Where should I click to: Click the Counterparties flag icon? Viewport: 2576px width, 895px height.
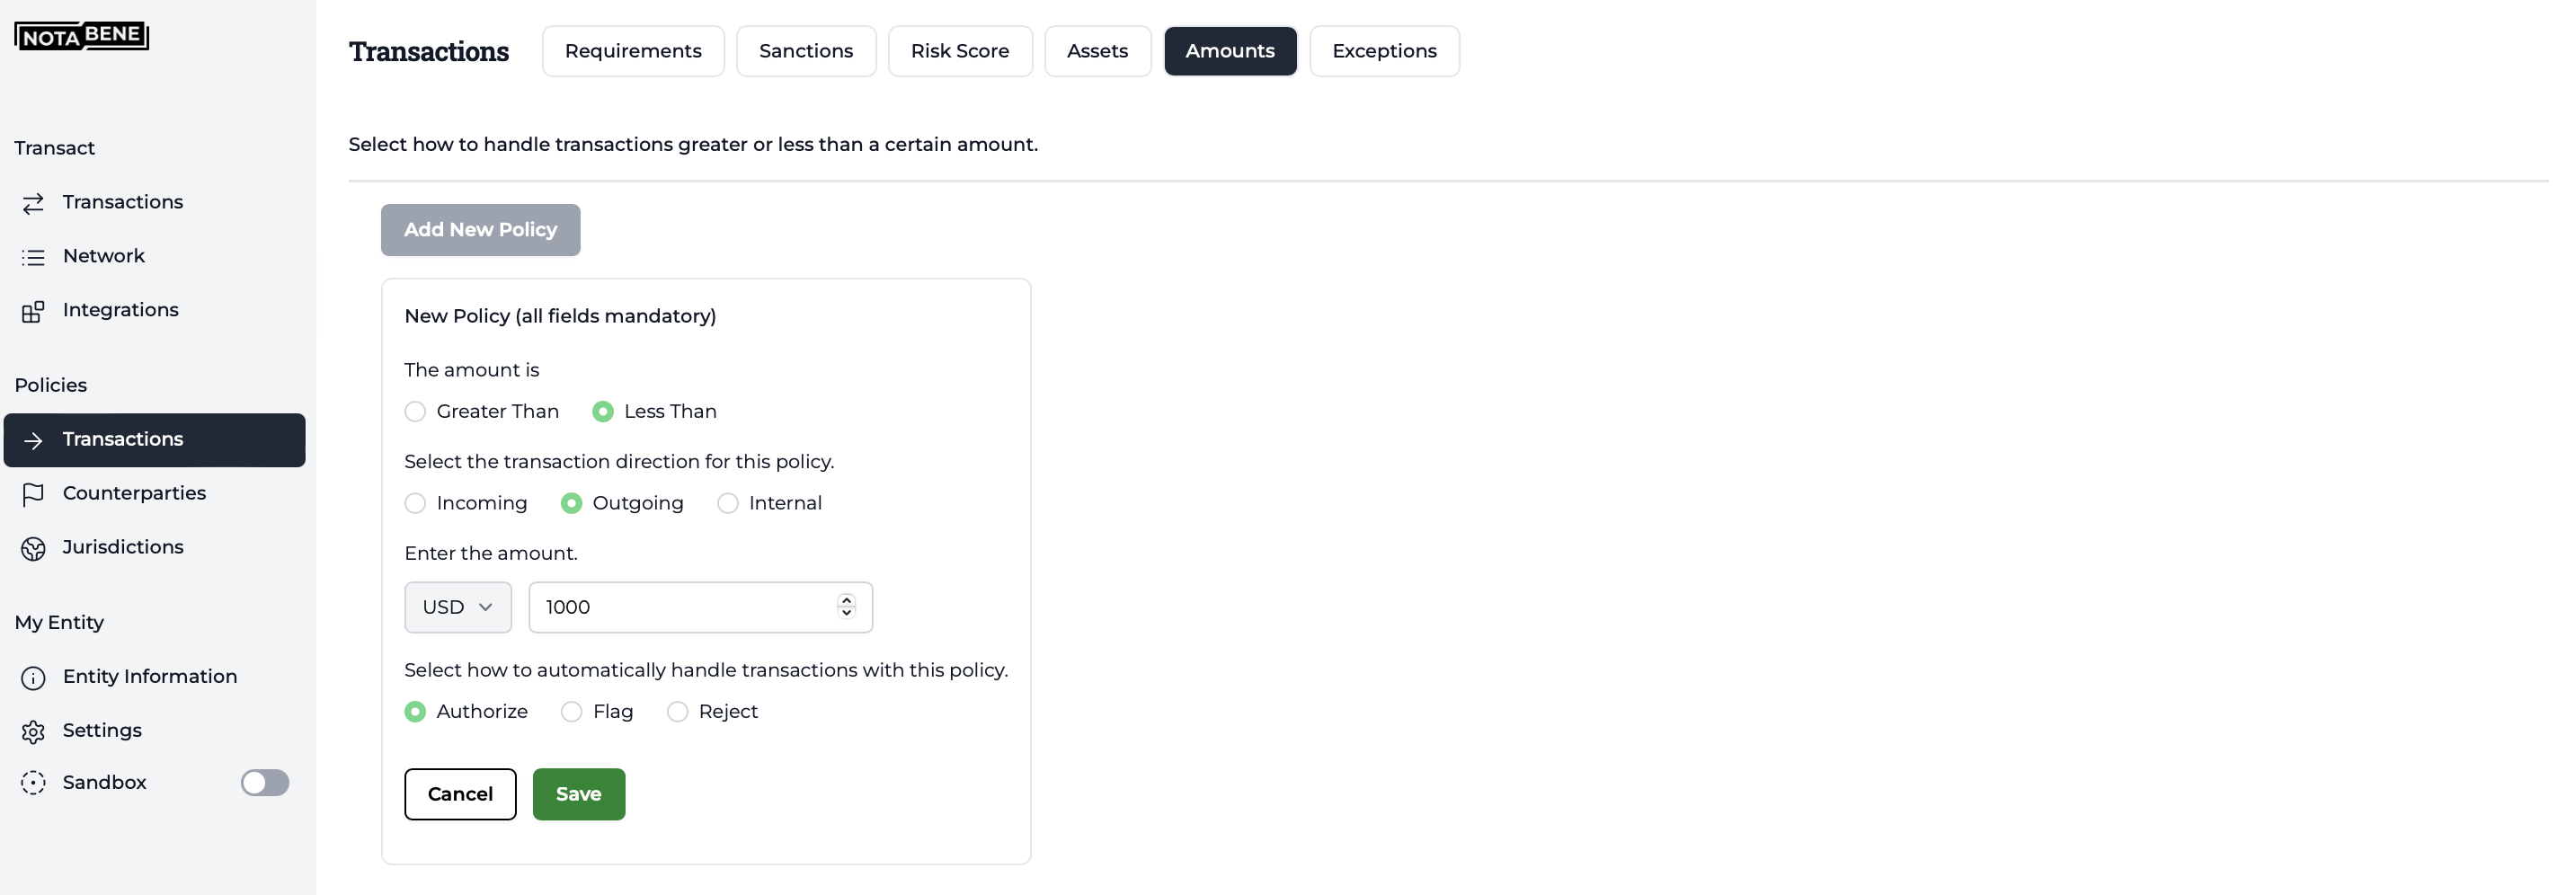pyautogui.click(x=33, y=494)
